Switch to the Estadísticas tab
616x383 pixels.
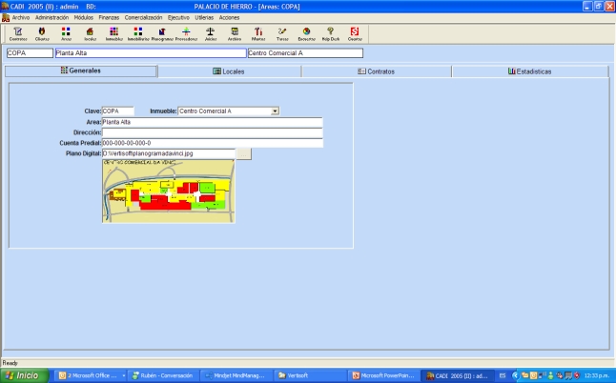529,71
